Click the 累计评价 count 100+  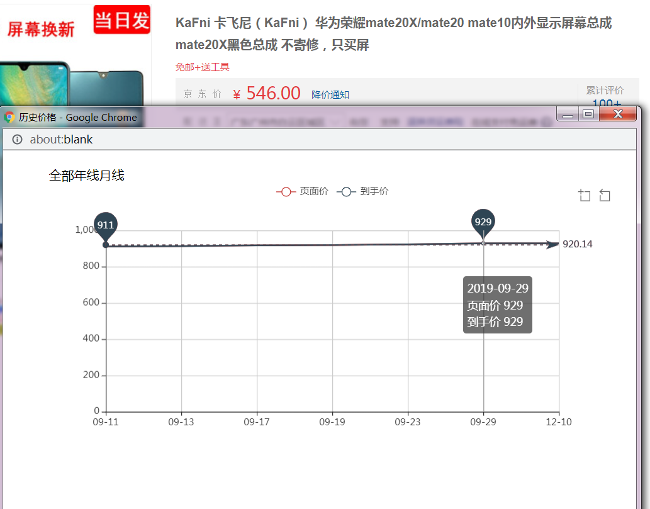(607, 103)
